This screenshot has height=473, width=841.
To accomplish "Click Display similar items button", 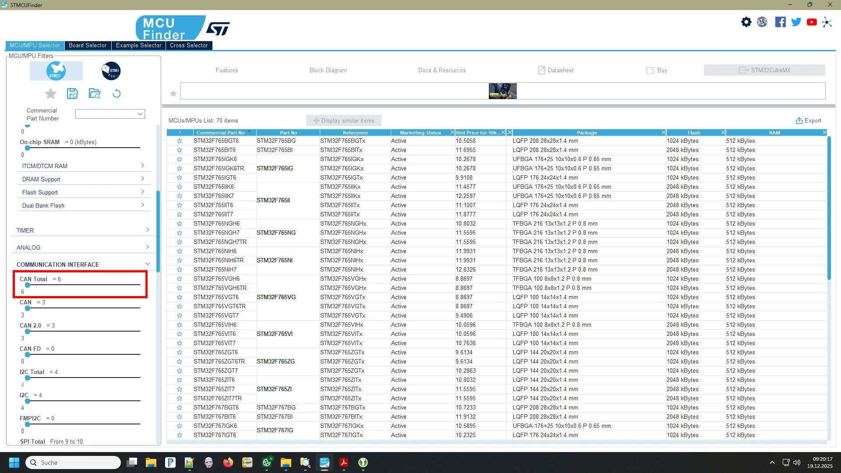I will 344,120.
